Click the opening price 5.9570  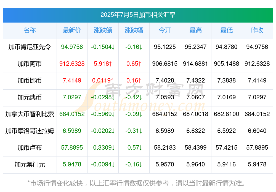tap(165, 164)
